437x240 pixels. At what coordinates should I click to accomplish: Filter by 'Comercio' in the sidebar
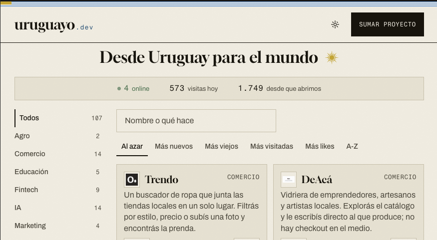59,154
